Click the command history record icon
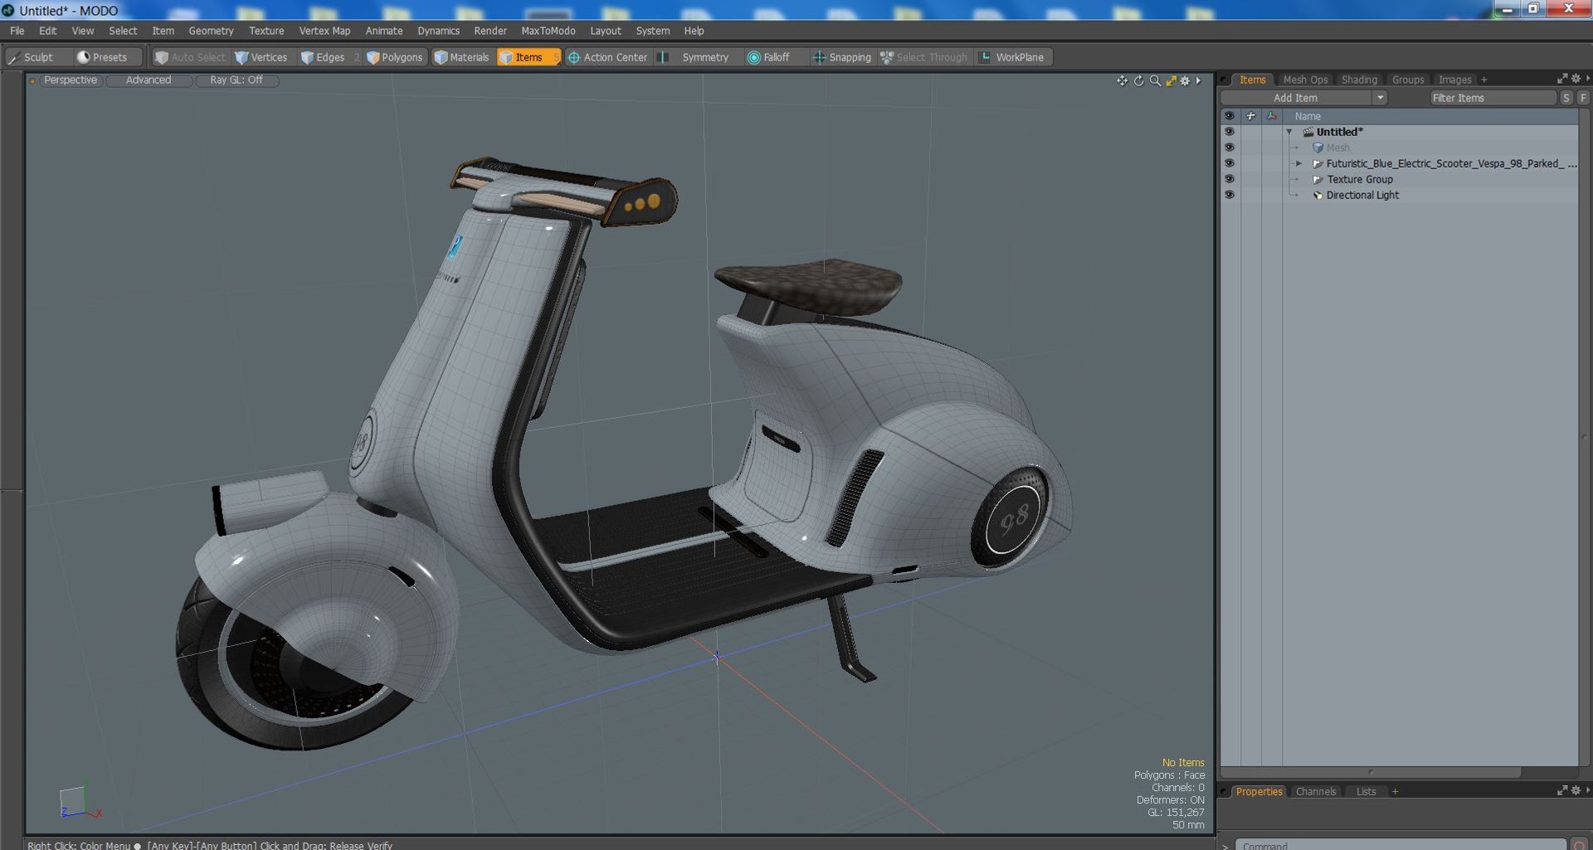Image resolution: width=1593 pixels, height=850 pixels. (1579, 845)
